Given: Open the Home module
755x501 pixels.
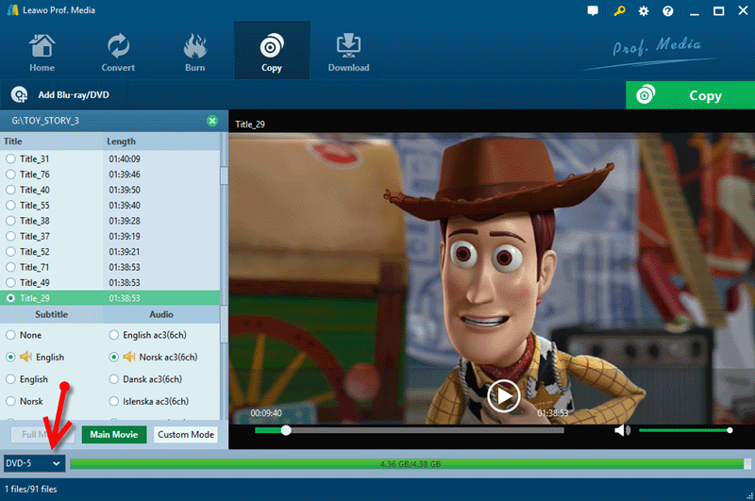Looking at the screenshot, I should (x=42, y=53).
